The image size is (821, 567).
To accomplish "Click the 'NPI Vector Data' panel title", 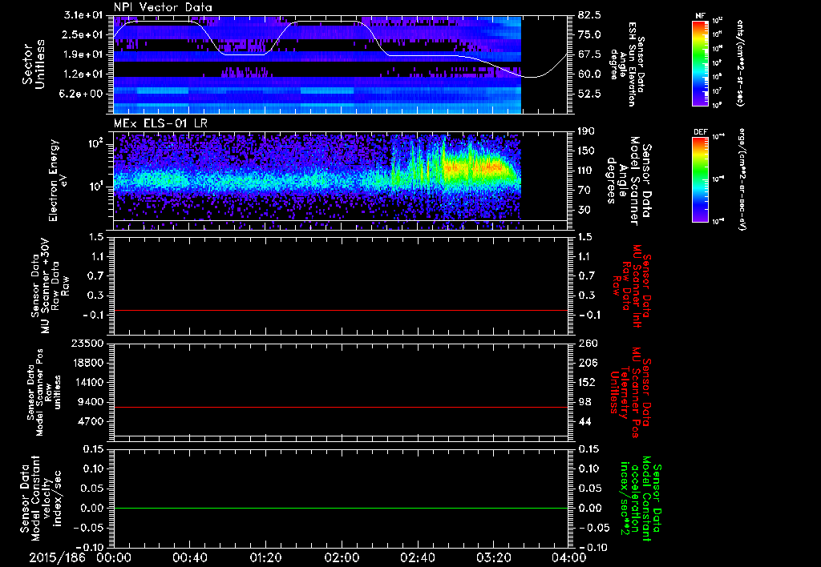I will (164, 7).
